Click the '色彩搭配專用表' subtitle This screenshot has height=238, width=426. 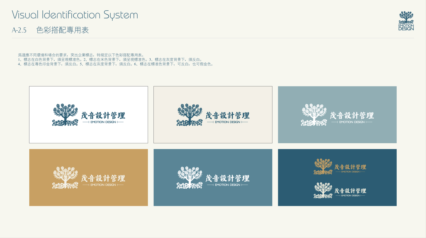63,30
